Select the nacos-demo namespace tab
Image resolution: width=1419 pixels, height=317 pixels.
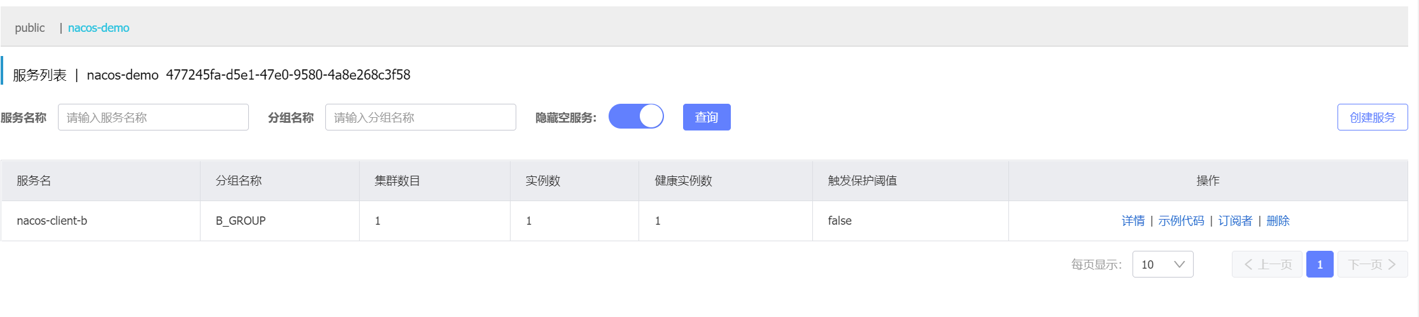[99, 28]
